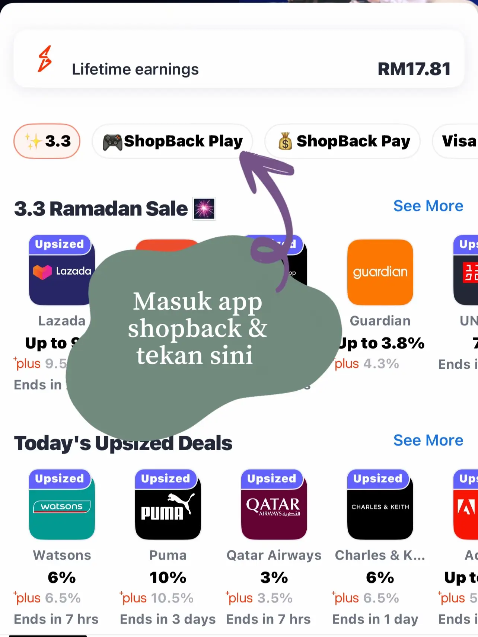478x637 pixels.
Task: Select the Puma store logo
Action: pos(168,505)
